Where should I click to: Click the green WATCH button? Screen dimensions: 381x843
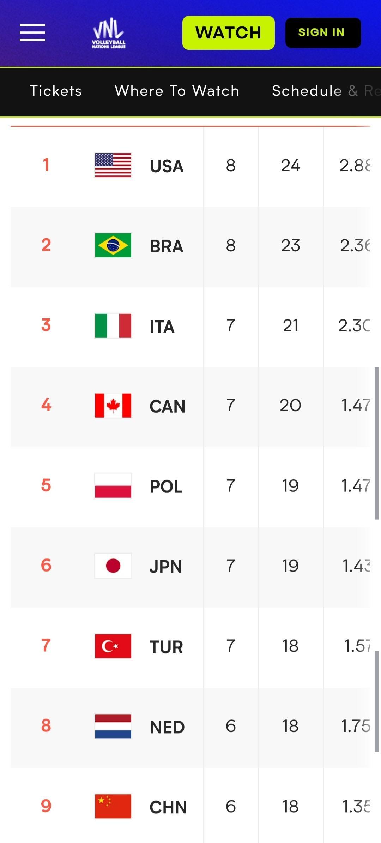(x=229, y=33)
